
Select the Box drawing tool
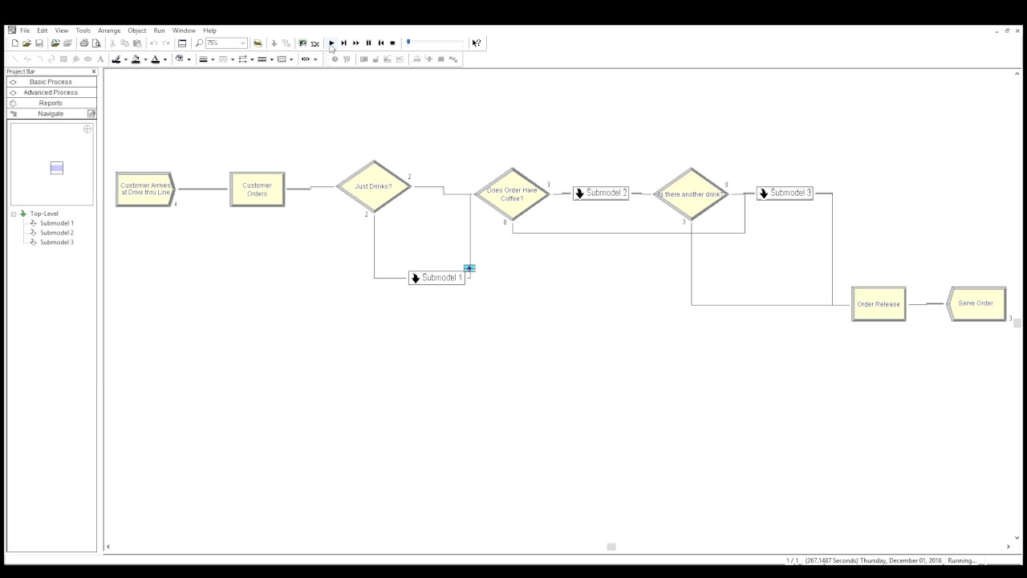[x=63, y=59]
